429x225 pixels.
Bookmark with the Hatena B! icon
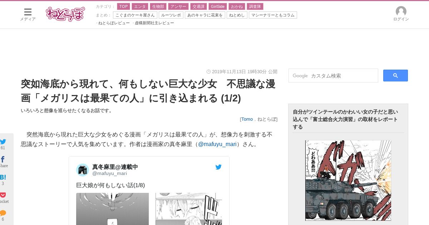point(3,177)
